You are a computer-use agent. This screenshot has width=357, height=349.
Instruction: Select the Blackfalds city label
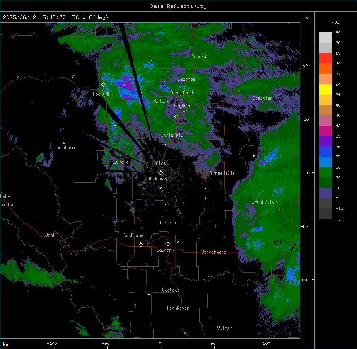click(183, 92)
